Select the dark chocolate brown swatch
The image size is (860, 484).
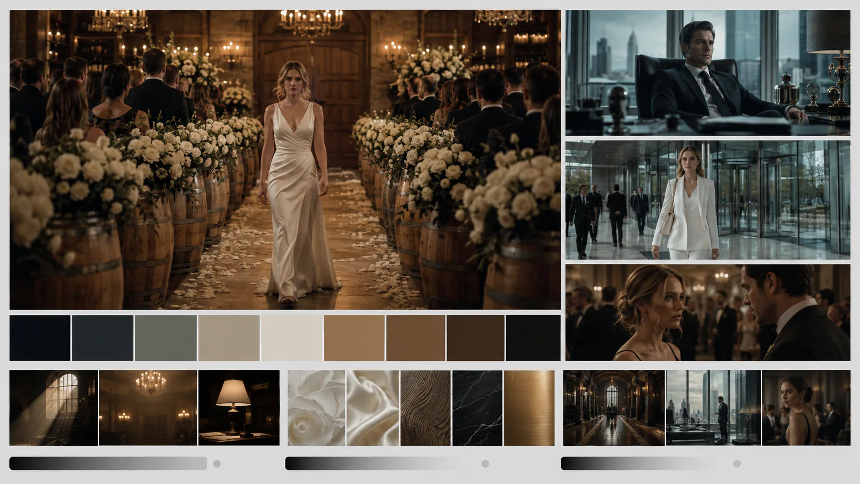point(475,338)
